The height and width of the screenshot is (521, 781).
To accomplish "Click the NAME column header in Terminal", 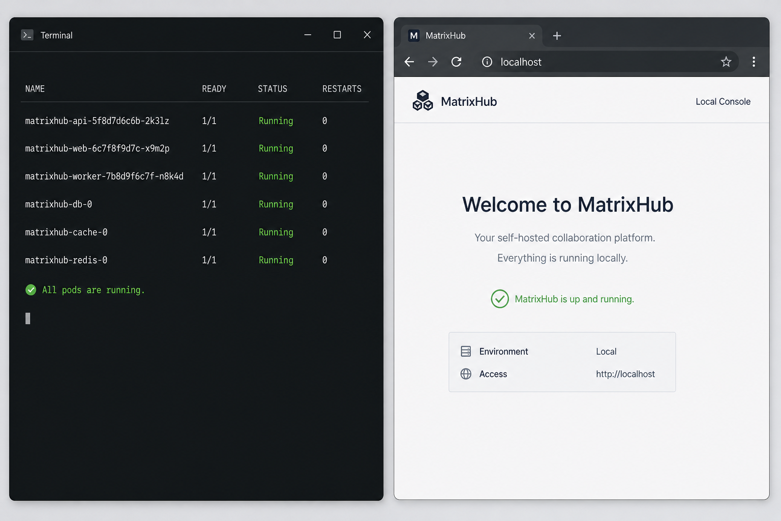I will pyautogui.click(x=35, y=89).
